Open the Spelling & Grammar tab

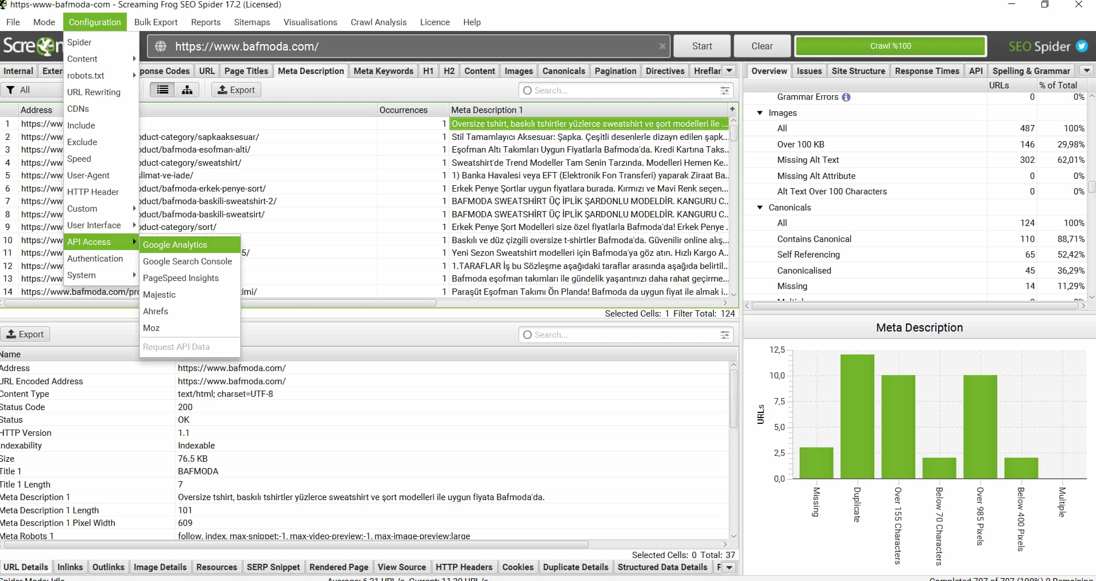(x=1031, y=71)
